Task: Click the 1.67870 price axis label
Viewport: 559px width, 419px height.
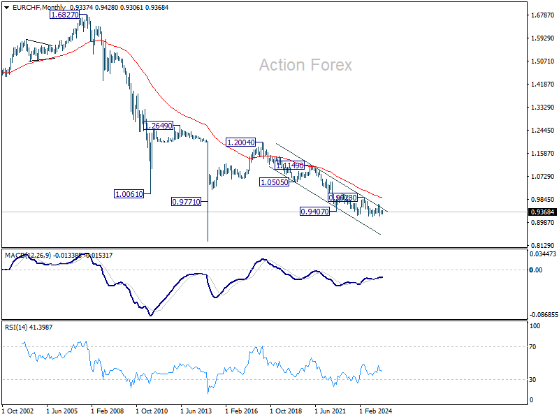Action: 543,15
